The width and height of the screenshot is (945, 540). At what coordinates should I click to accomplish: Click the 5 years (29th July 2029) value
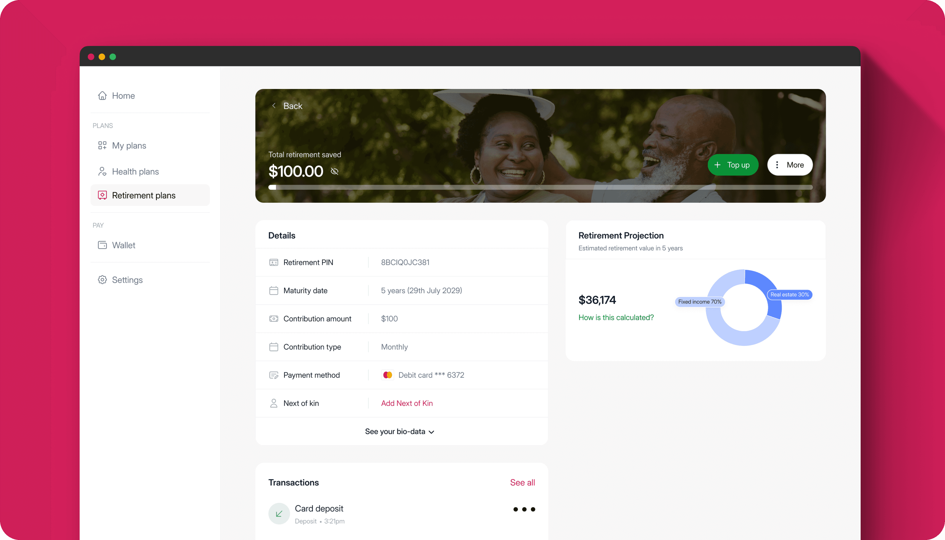click(421, 290)
